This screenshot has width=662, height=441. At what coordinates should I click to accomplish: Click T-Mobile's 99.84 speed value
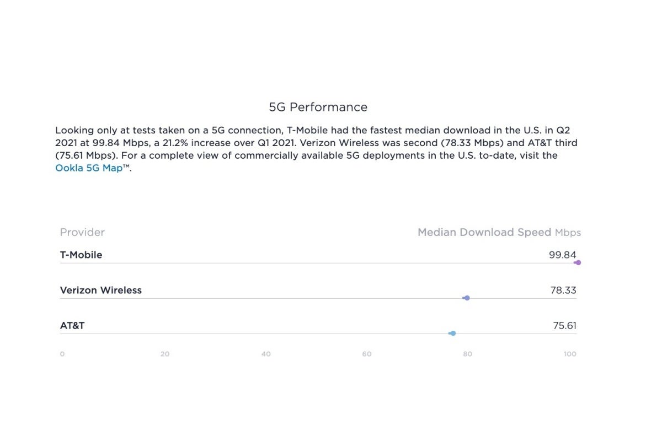[562, 255]
